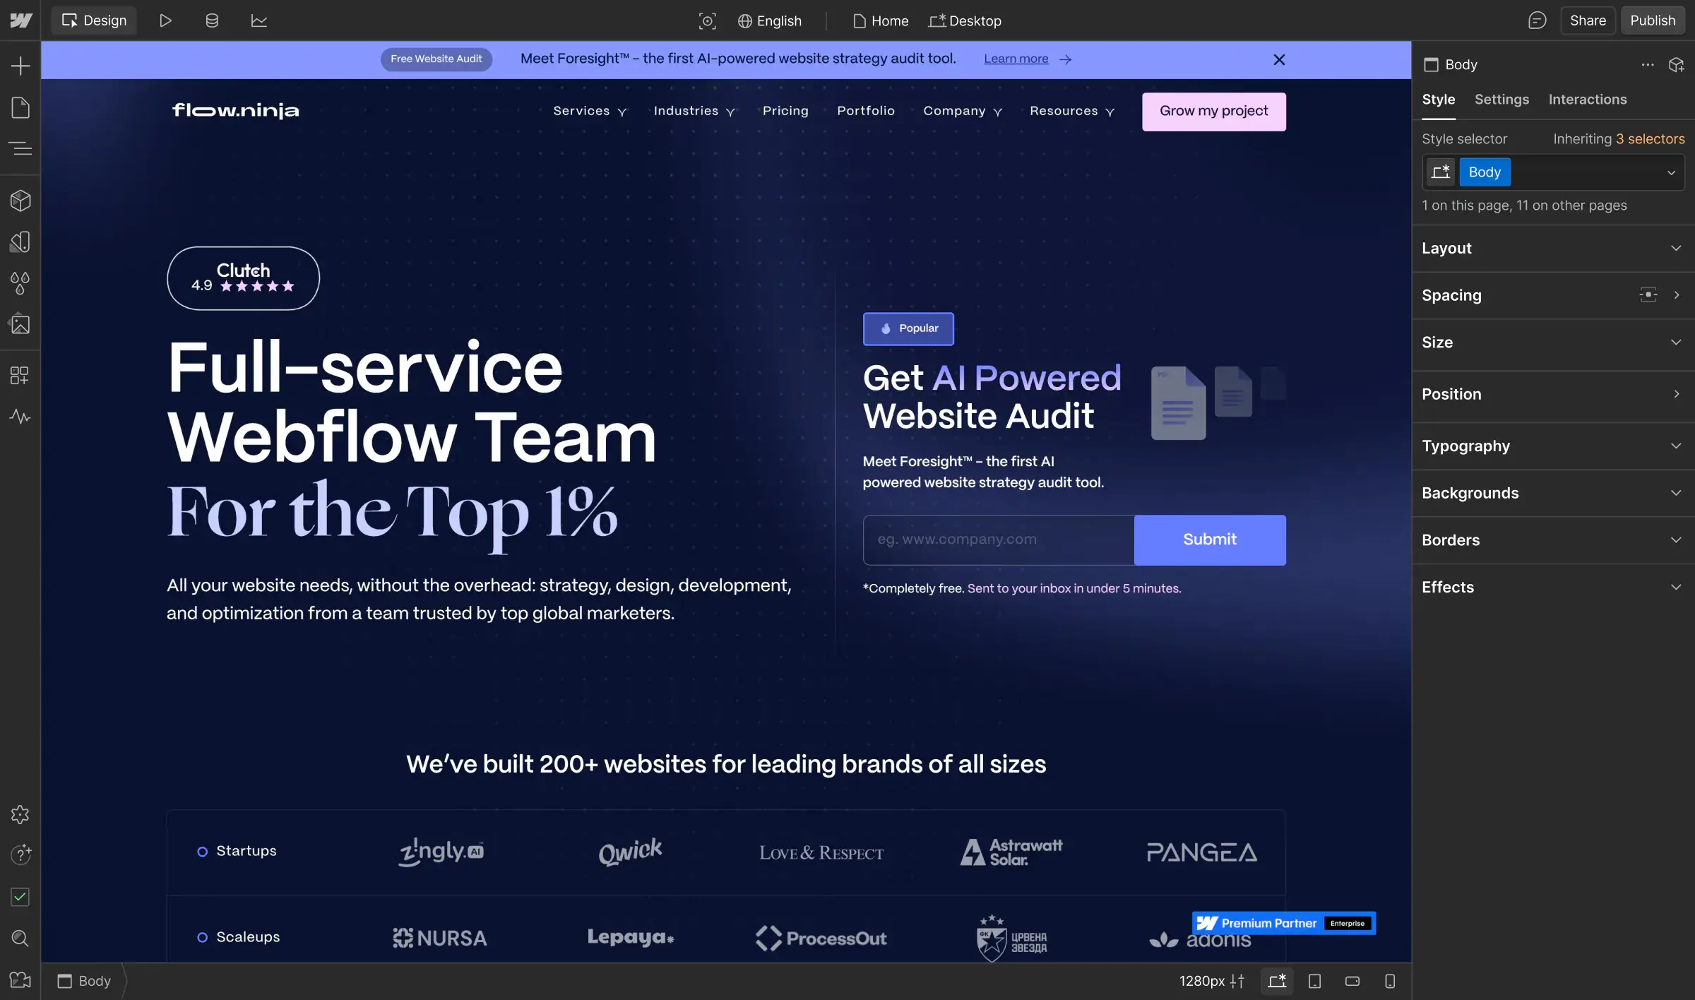This screenshot has height=1000, width=1695.
Task: Click the Learn more link
Action: pyautogui.click(x=1016, y=59)
